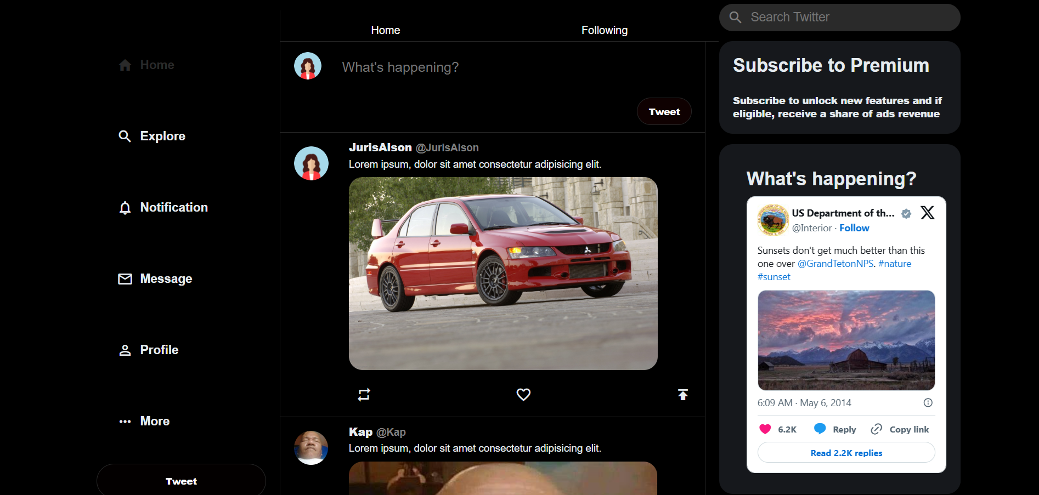Click the Tweet button in the composer
Screen dimensions: 1039x495
click(x=664, y=112)
